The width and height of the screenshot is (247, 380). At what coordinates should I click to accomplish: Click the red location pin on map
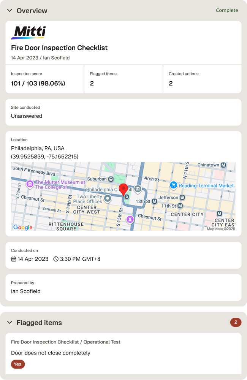[123, 190]
